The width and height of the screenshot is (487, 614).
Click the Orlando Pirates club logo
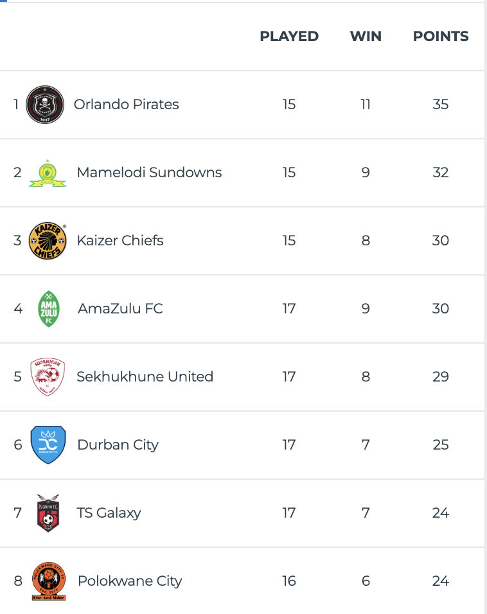coord(45,105)
